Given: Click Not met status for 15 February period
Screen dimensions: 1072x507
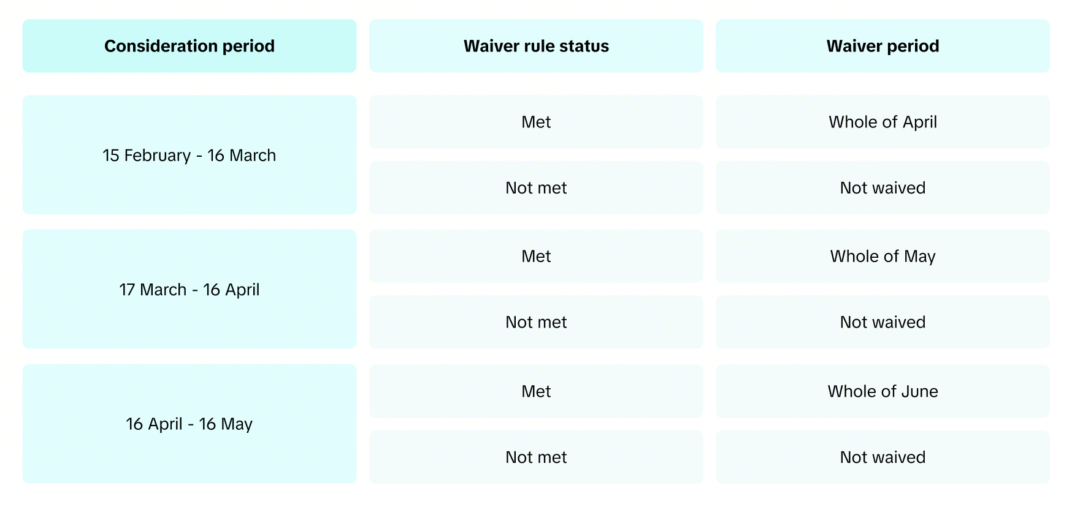Looking at the screenshot, I should coord(536,187).
